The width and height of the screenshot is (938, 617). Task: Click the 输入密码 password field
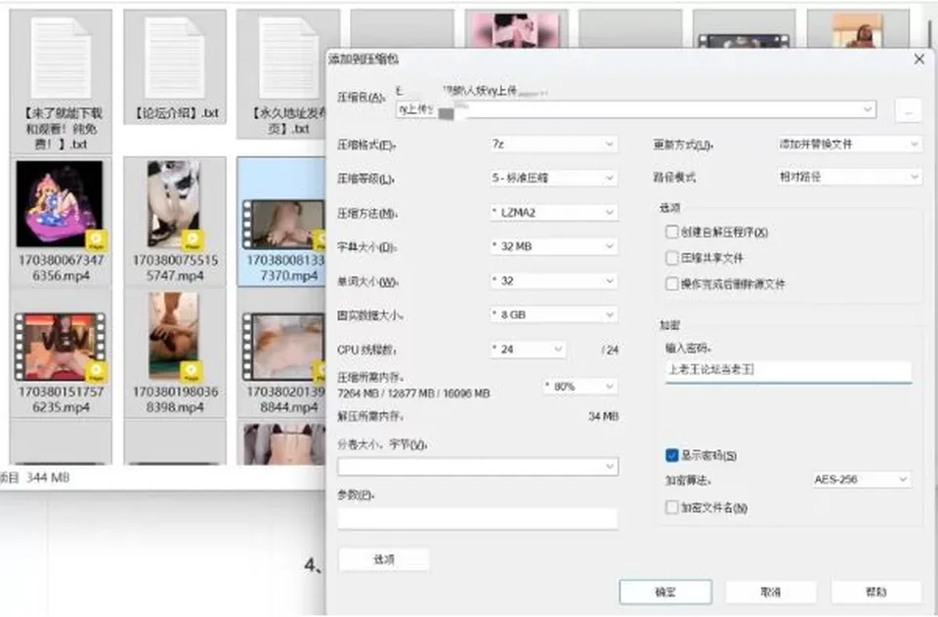pos(789,370)
